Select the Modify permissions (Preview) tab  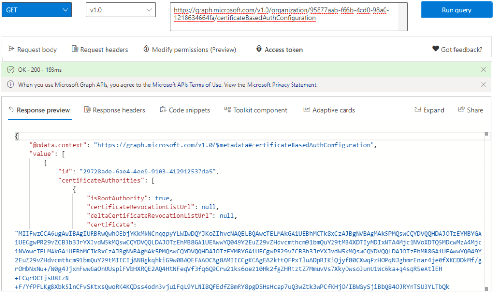189,49
